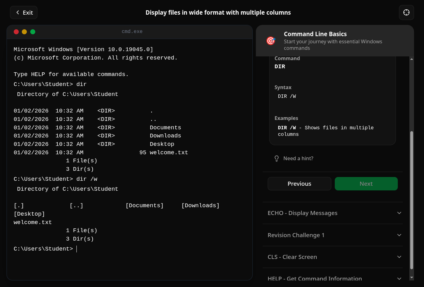Click welcome.txt in the wide listing
The width and height of the screenshot is (424, 287).
pos(33,222)
